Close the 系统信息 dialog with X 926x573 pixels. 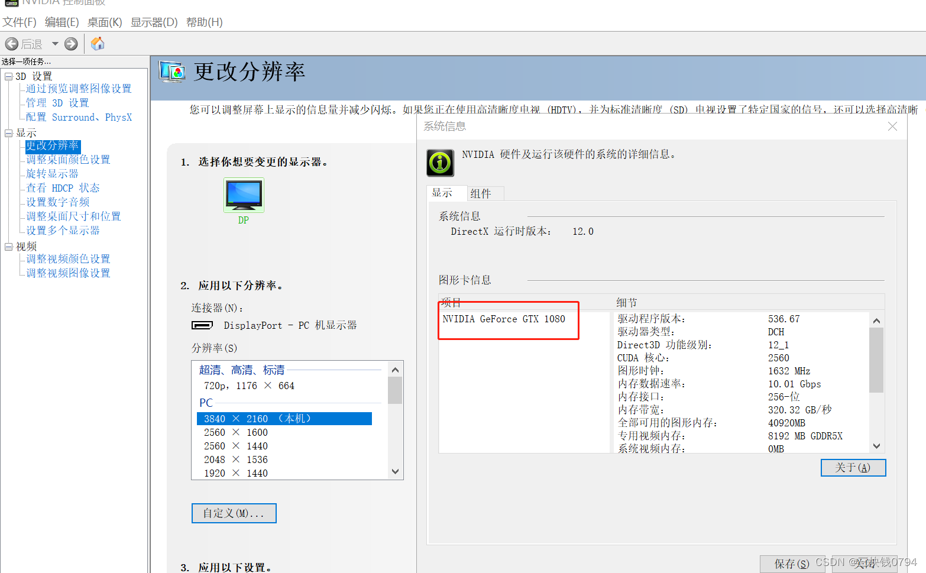tap(892, 127)
